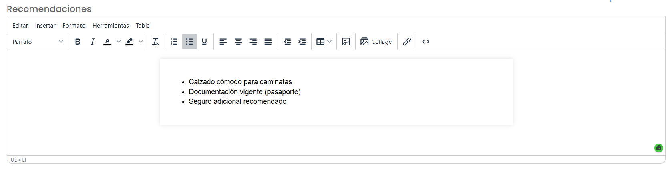Insert a link with chain icon
Image resolution: width=672 pixels, height=172 pixels.
pos(407,42)
